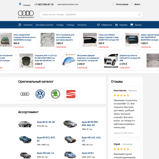Open the white Audi Q5 deflector image
The width and height of the screenshot is (159, 159).
pos(111,60)
